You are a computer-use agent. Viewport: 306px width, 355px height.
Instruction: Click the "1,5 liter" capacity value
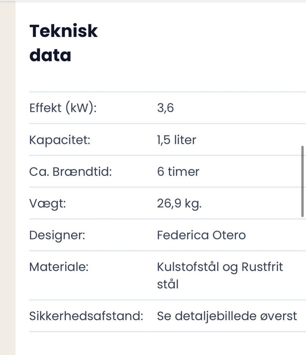[x=176, y=140]
